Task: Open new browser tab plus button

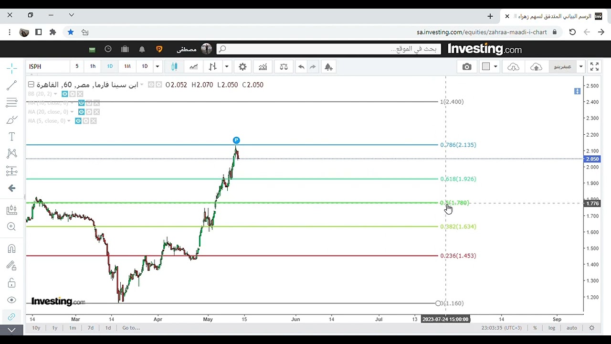Action: pos(490,16)
